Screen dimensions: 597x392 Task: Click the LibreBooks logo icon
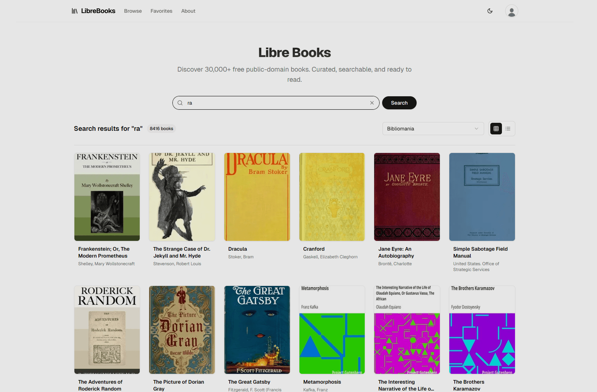(x=74, y=11)
